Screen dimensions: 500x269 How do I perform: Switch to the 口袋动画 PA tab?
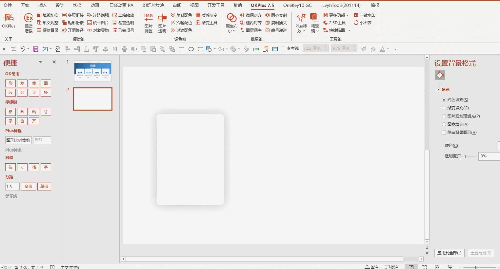point(121,5)
